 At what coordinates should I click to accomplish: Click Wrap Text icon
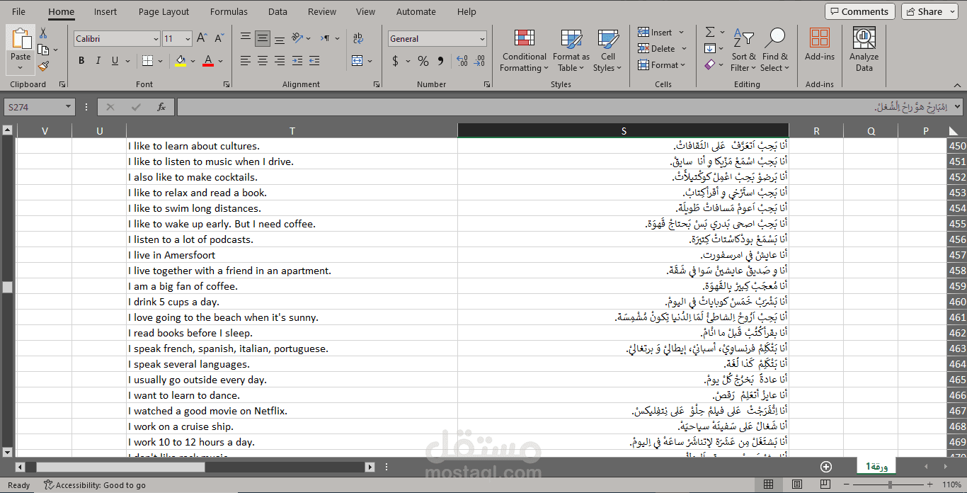click(358, 38)
